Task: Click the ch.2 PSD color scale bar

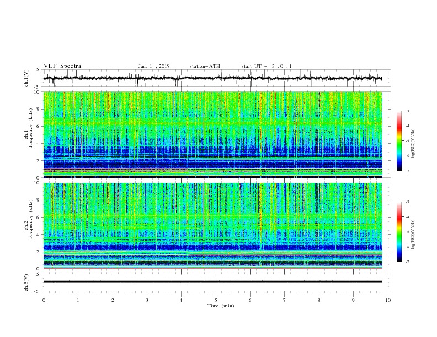Action: 399,232
